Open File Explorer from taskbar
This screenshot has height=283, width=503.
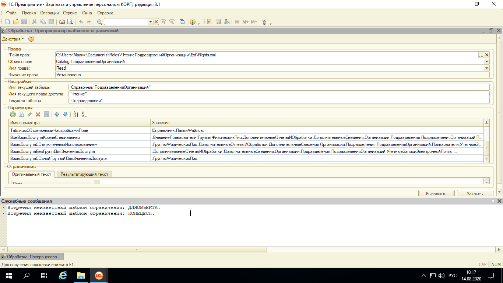pyautogui.click(x=81, y=276)
